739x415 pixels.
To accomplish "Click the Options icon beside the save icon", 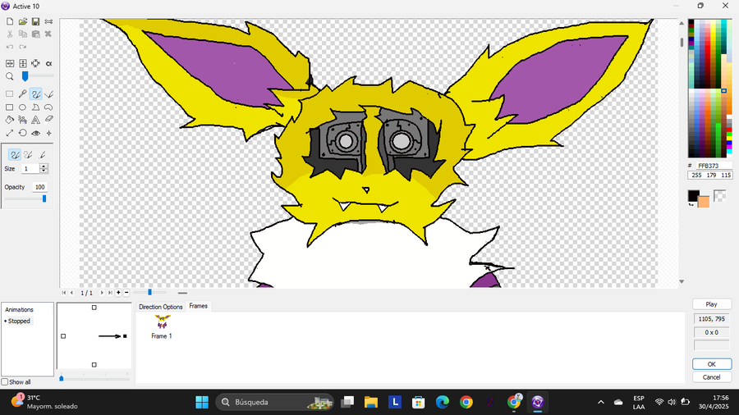I will coord(48,21).
